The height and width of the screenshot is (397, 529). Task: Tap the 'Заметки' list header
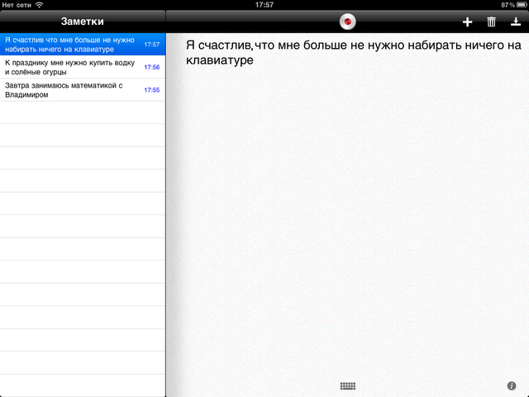coord(82,22)
